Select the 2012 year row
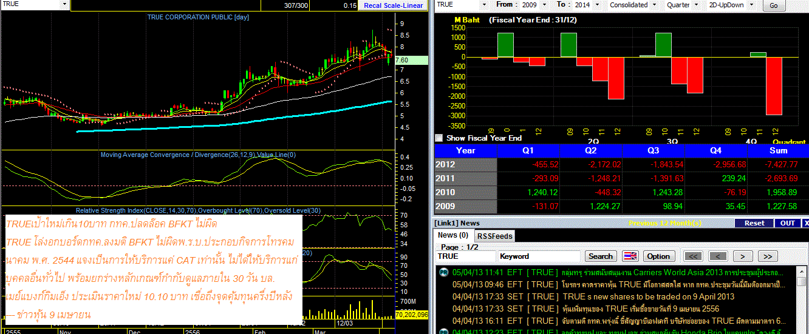Image resolution: width=809 pixels, height=334 pixels. [622, 164]
